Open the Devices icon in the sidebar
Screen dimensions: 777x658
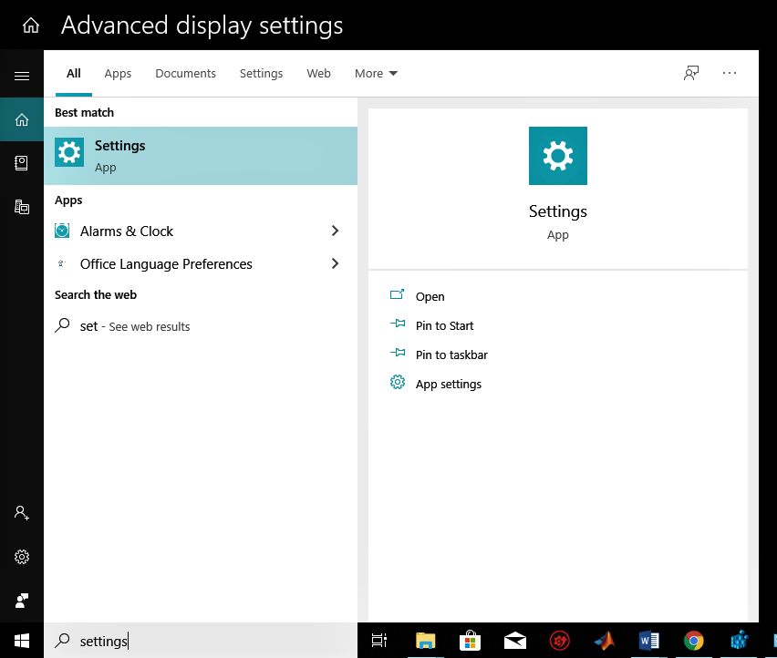tap(22, 207)
